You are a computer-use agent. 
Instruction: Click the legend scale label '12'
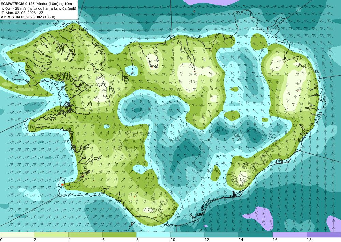click(207, 240)
